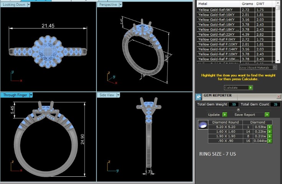Click the Diamond Round column header
This screenshot has height=184, width=282.
pos(226,122)
